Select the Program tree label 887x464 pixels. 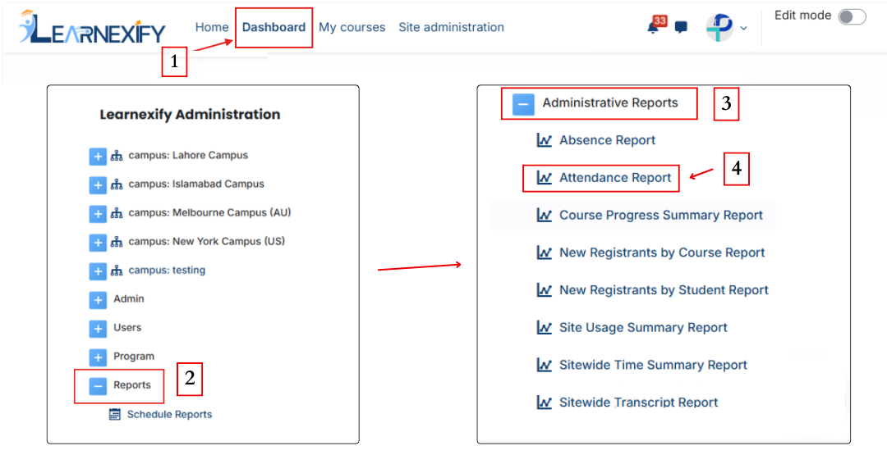(x=134, y=357)
